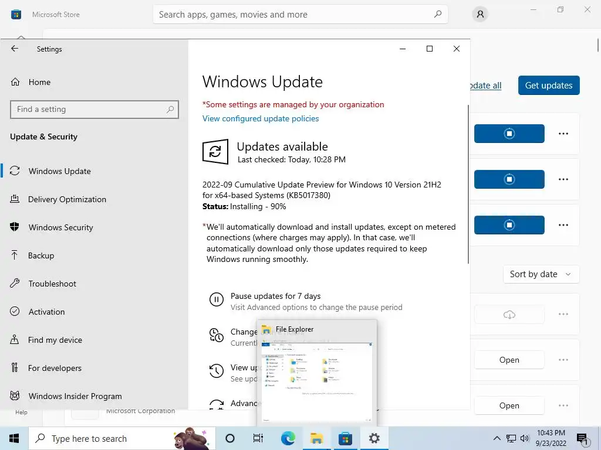Screen dimensions: 601x450
Task: Click the Cortana circle icon on taskbar
Action: click(230, 438)
